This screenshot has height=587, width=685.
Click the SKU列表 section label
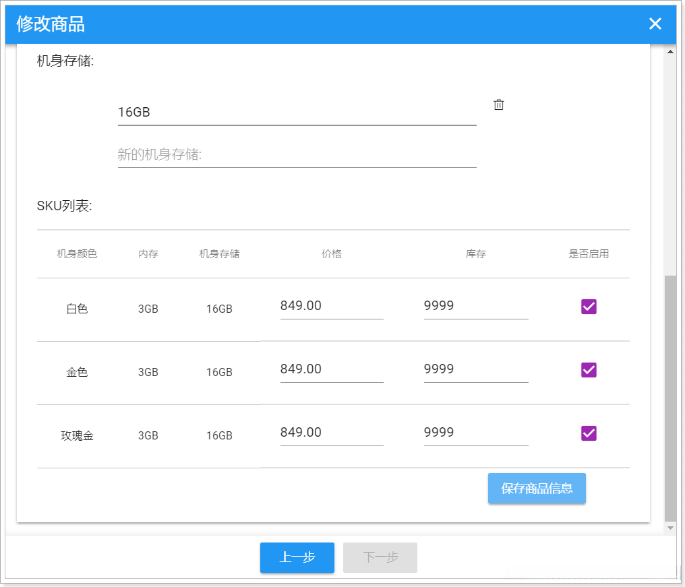(x=64, y=206)
